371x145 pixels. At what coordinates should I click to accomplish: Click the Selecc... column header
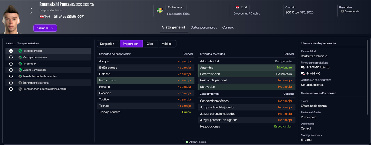[x=10, y=43]
